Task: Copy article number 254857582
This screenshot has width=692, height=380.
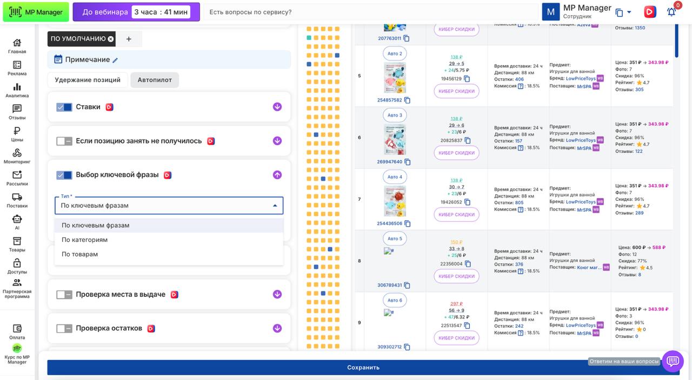Action: pyautogui.click(x=407, y=100)
